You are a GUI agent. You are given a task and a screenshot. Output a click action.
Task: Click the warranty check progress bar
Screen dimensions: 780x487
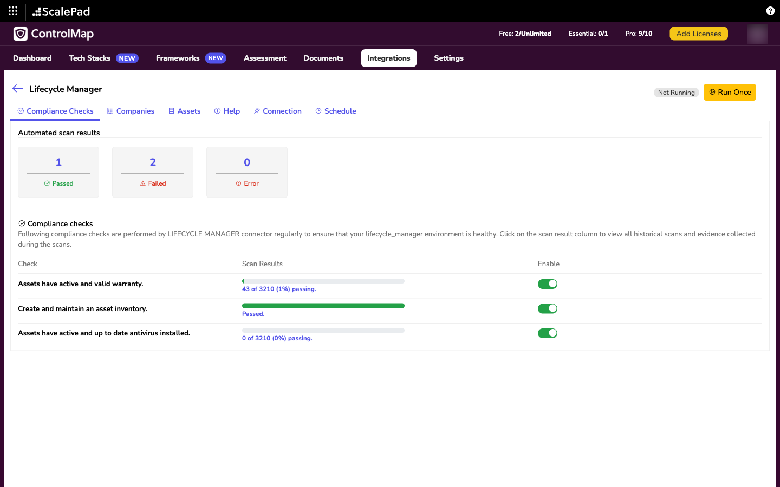pos(323,281)
